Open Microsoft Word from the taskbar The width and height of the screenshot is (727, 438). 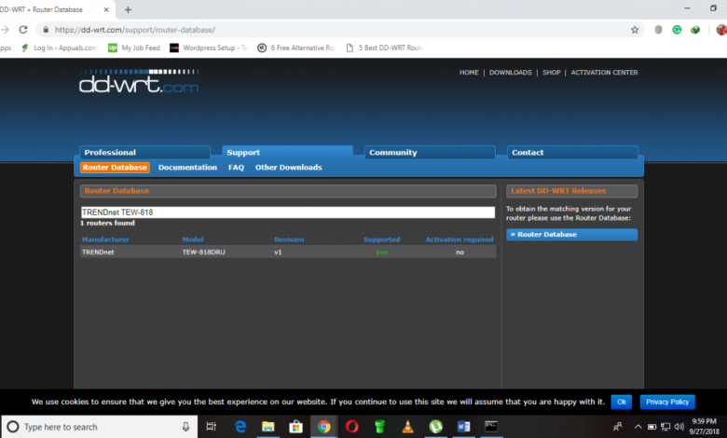[x=463, y=427]
